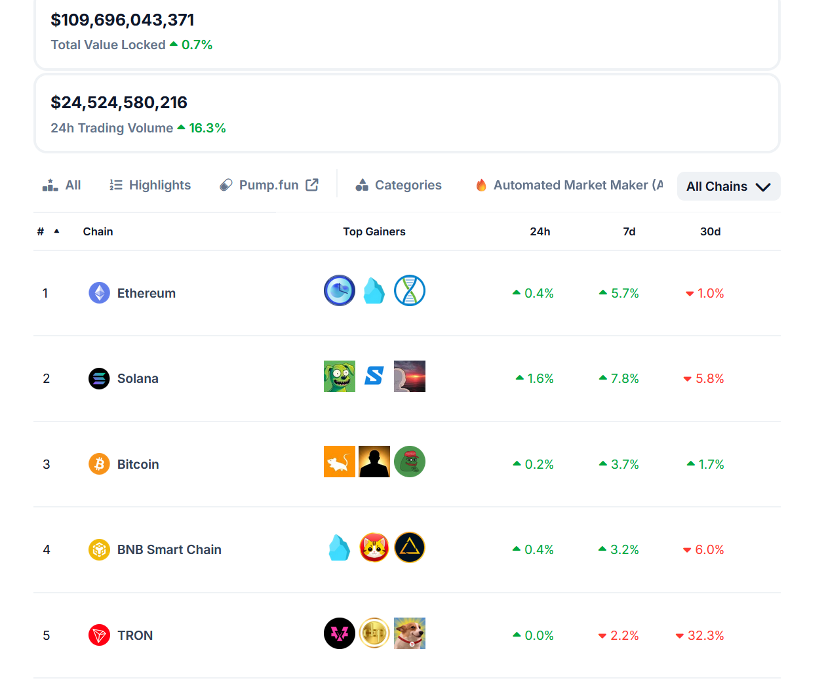This screenshot has width=826, height=691.
Task: Click the Solana chain logo
Action: coord(99,378)
